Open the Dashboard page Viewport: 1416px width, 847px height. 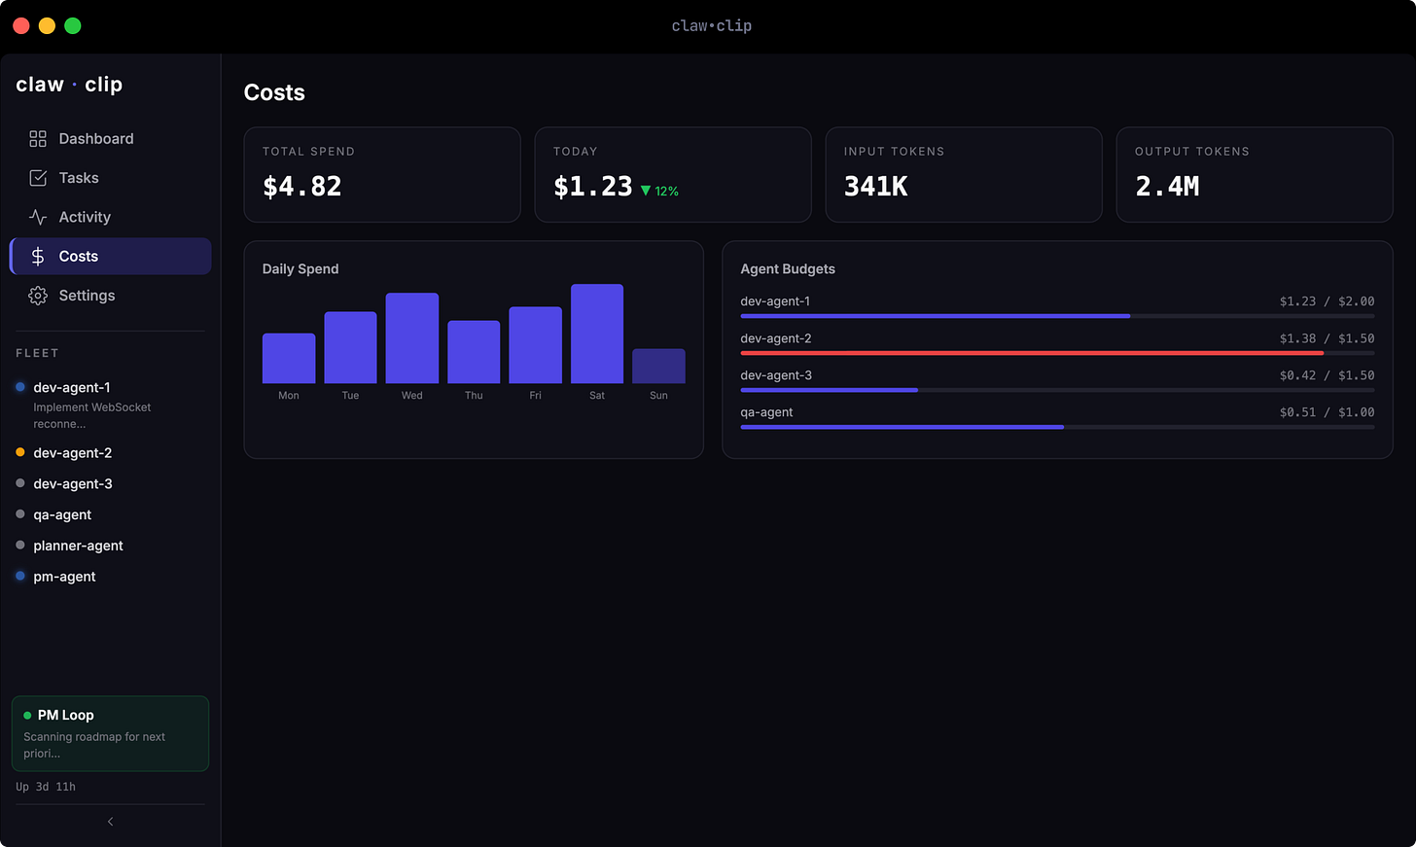(x=110, y=139)
